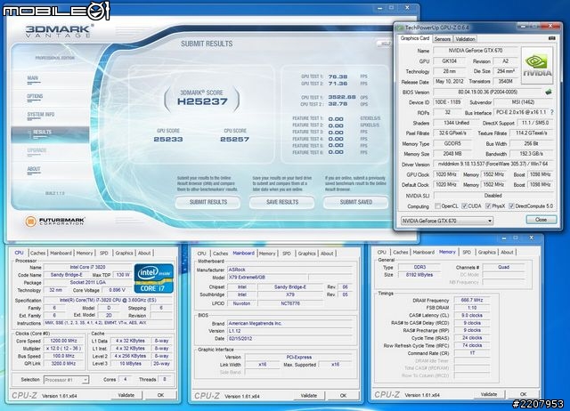Click the 3DMark Vantage logo

60,31
